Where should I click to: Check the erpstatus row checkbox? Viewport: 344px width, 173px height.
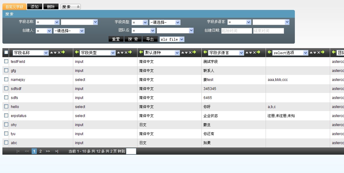6,116
